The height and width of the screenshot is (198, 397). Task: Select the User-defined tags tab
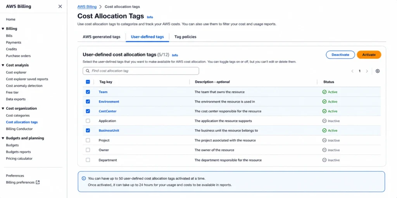pyautogui.click(x=147, y=37)
